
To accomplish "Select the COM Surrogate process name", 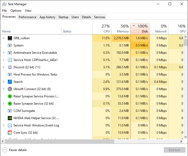I will pos(24,111).
